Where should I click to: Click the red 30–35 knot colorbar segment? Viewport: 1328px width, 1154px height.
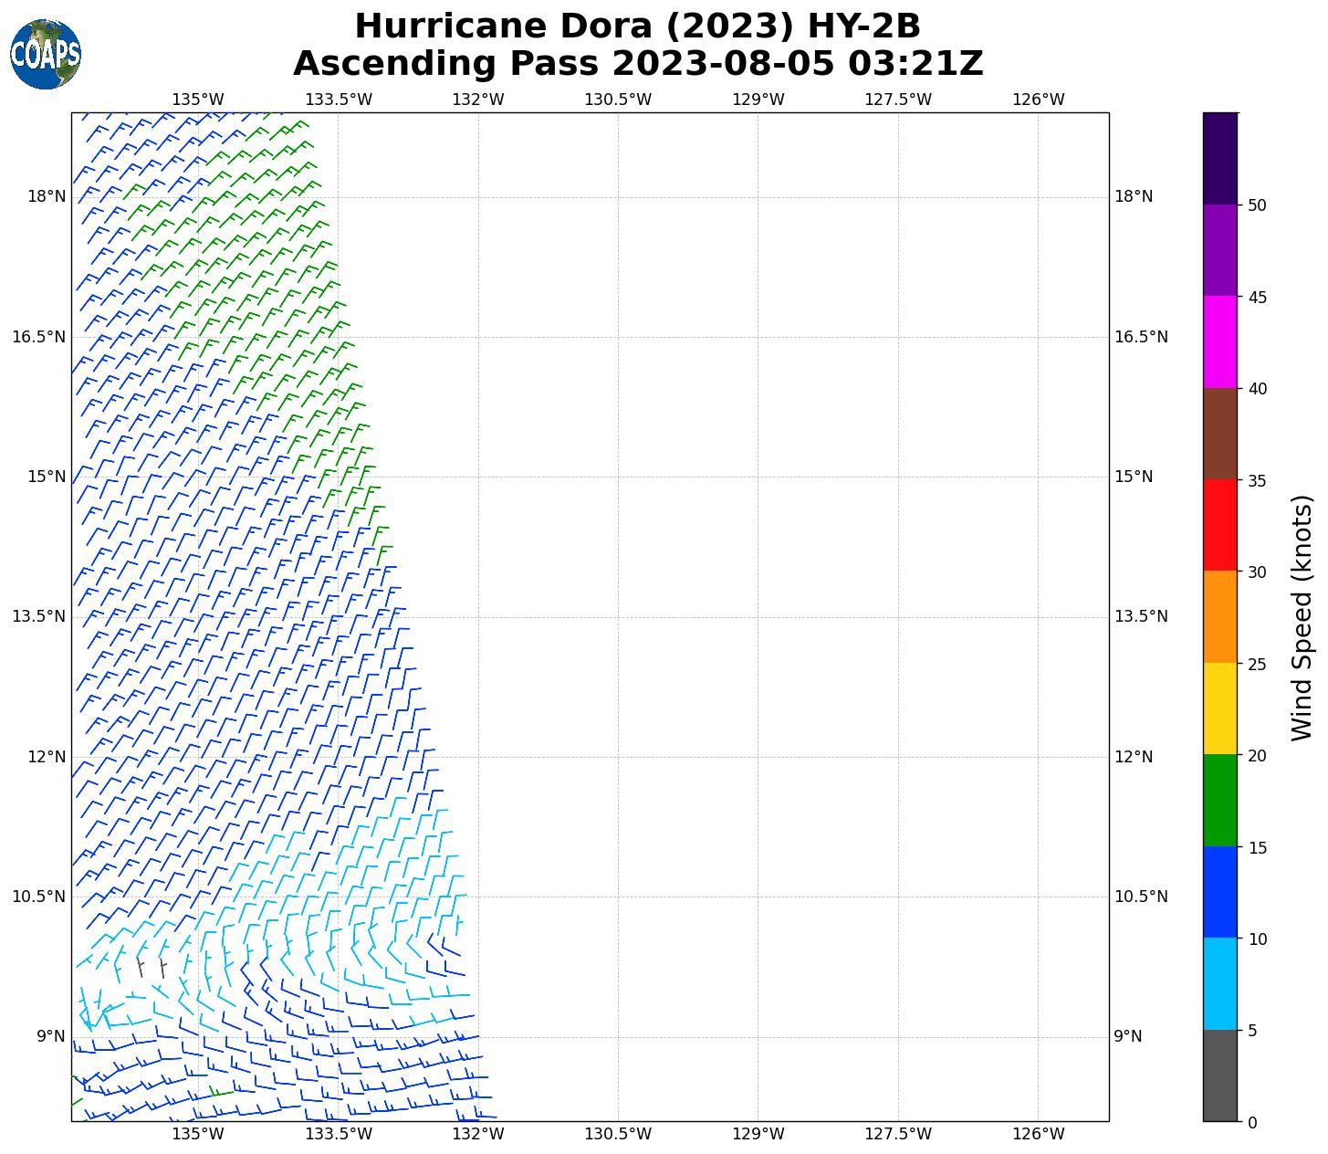pos(1219,525)
